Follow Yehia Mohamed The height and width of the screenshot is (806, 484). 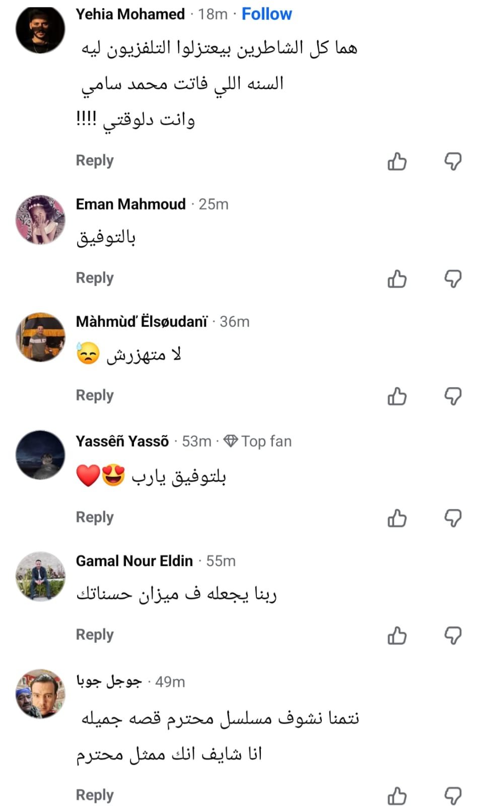[x=266, y=14]
